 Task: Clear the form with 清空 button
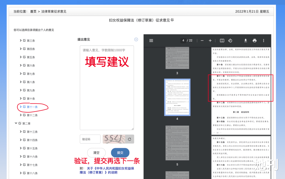[96, 153]
